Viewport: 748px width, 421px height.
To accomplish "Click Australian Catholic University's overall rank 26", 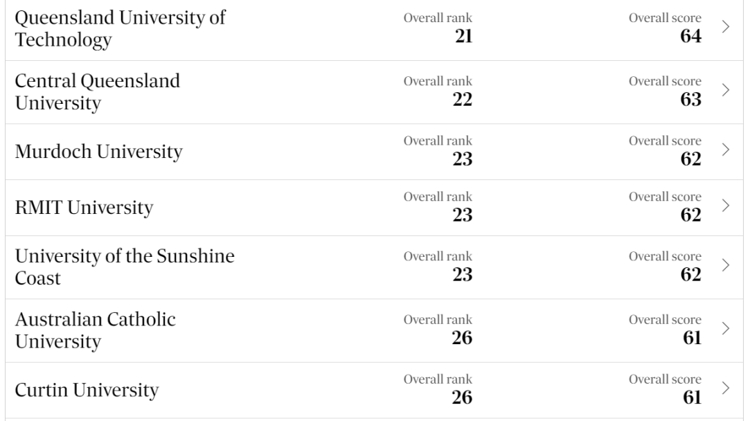I will tap(463, 337).
